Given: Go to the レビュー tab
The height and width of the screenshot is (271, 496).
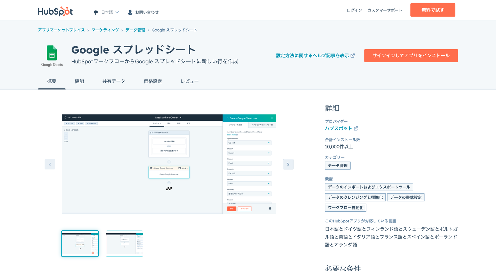Looking at the screenshot, I should tap(190, 81).
